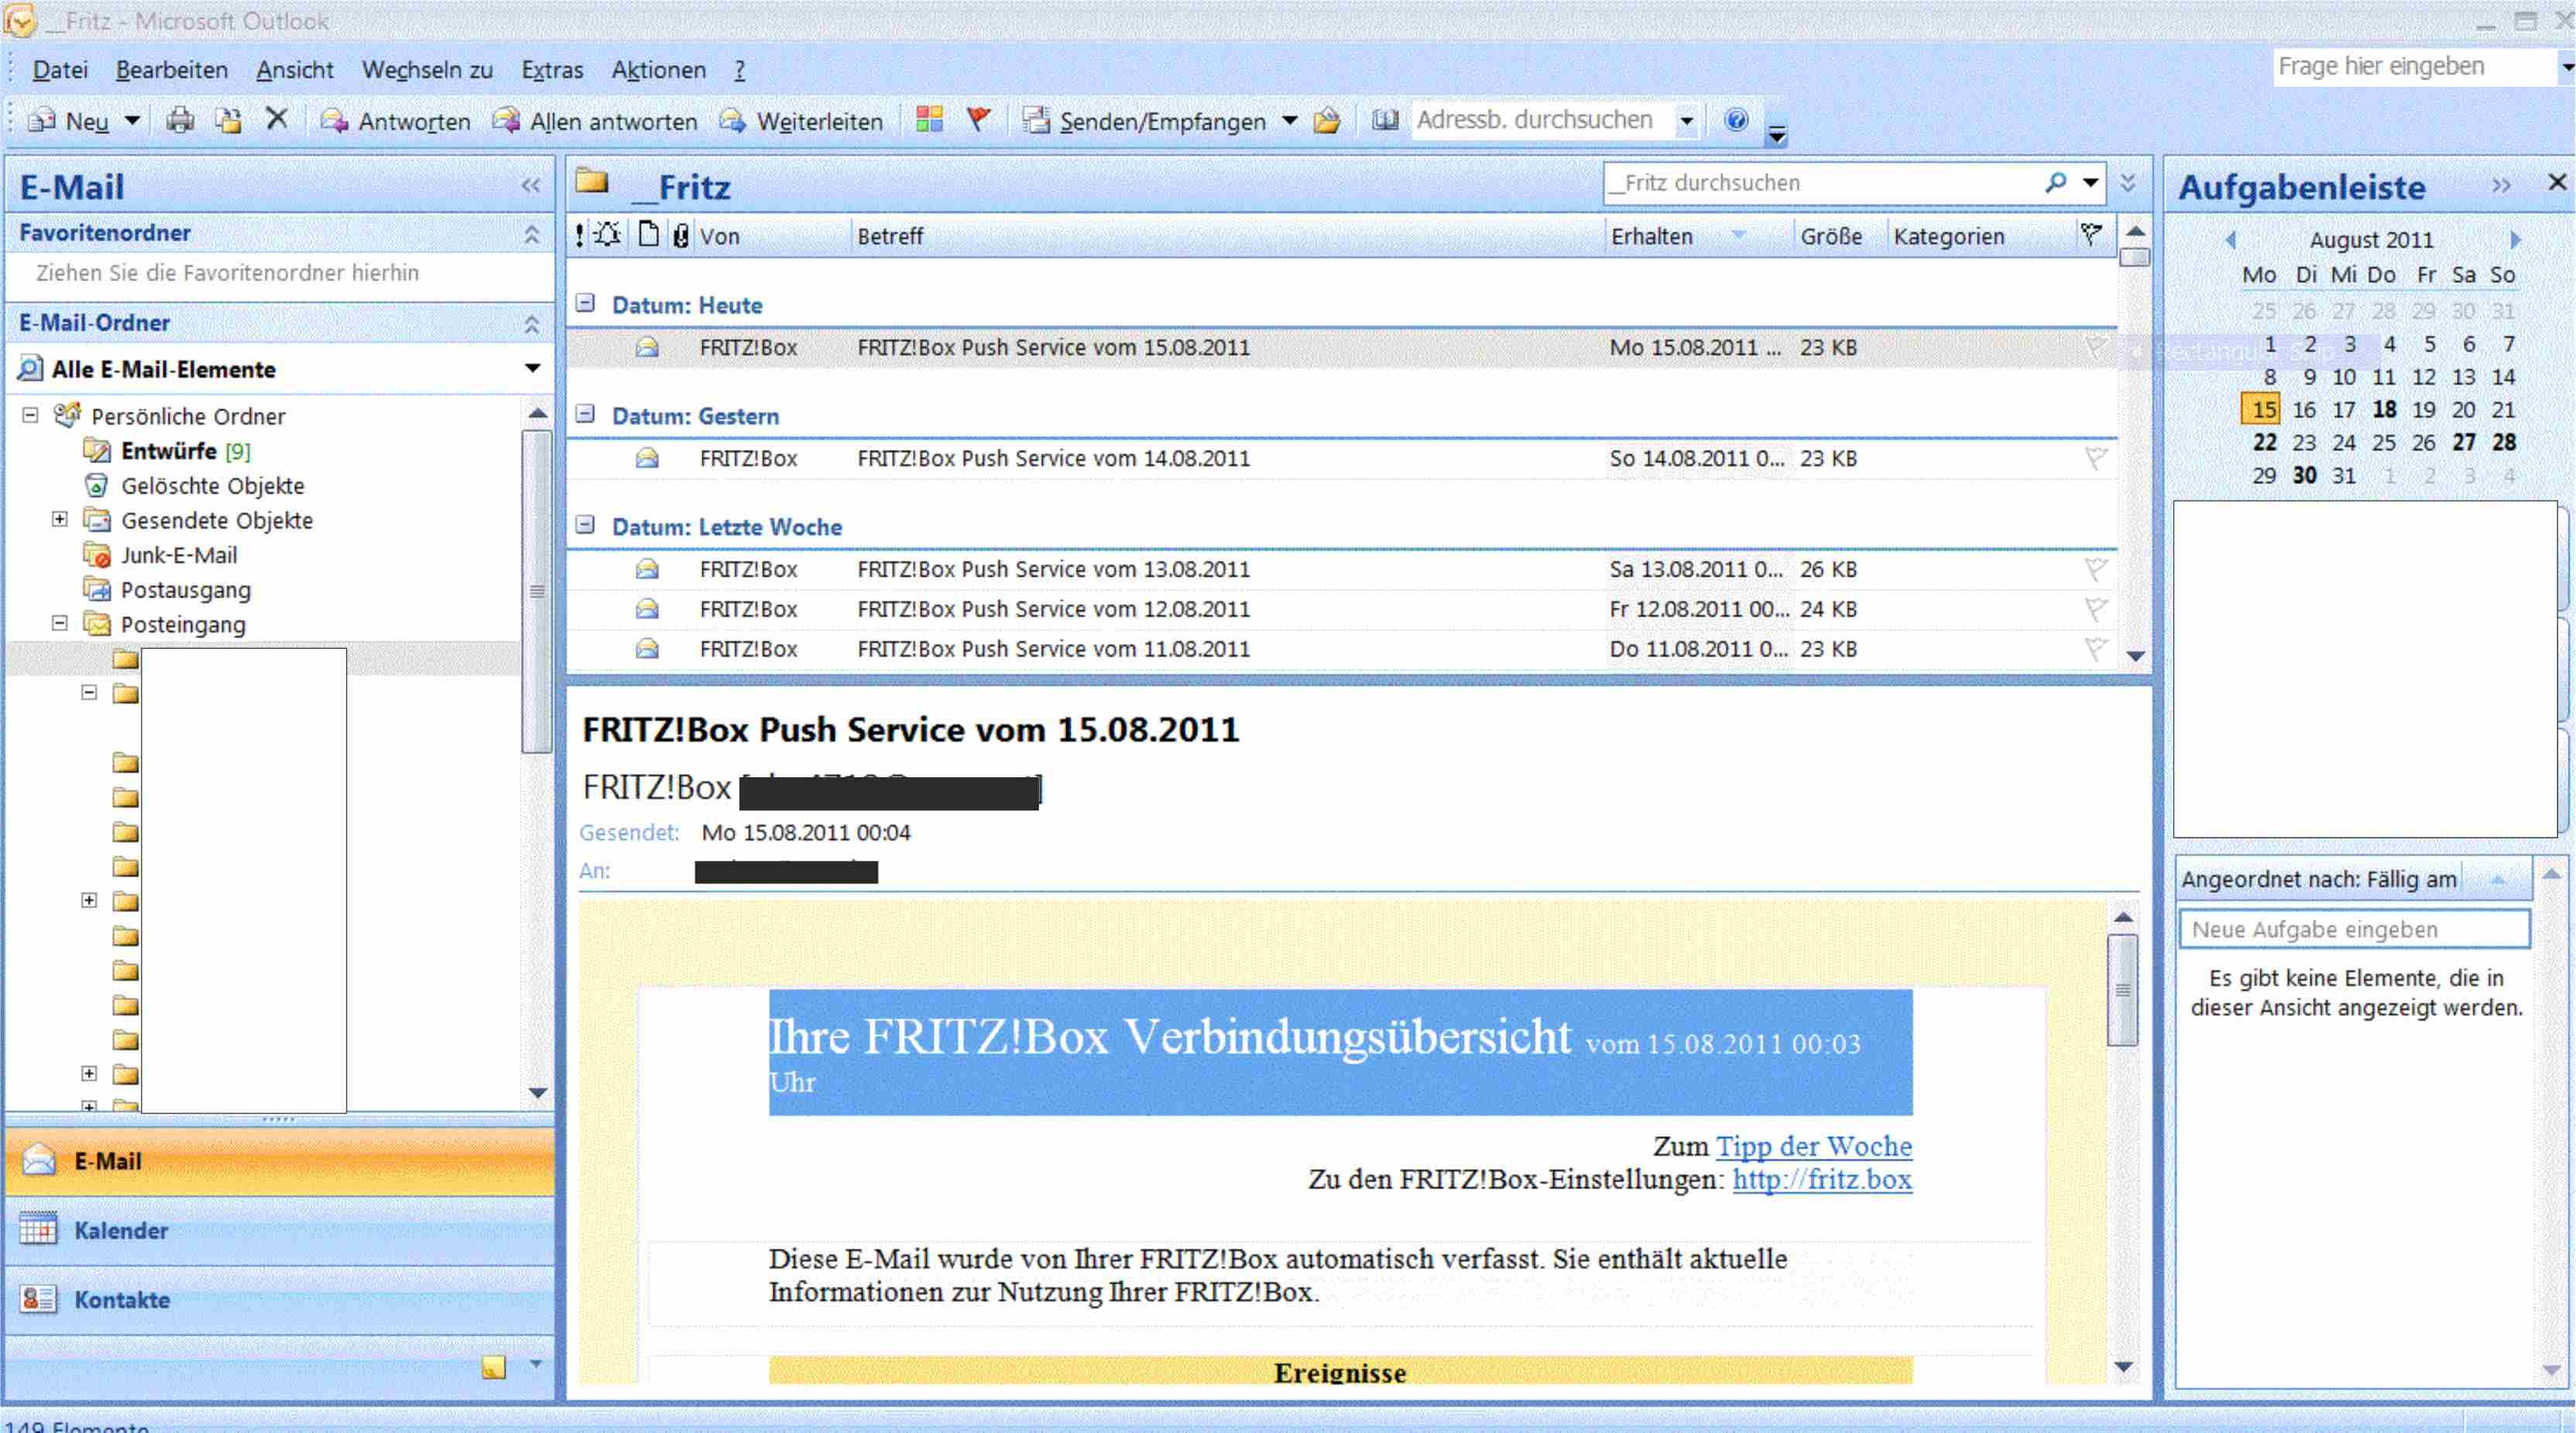
Task: Toggle flag on the 13.08.2011 message
Action: point(2095,569)
